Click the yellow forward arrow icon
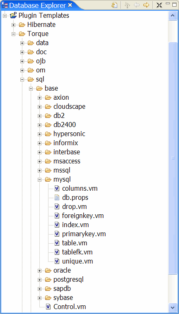This screenshot has width=179, height=314. [x=147, y=5]
